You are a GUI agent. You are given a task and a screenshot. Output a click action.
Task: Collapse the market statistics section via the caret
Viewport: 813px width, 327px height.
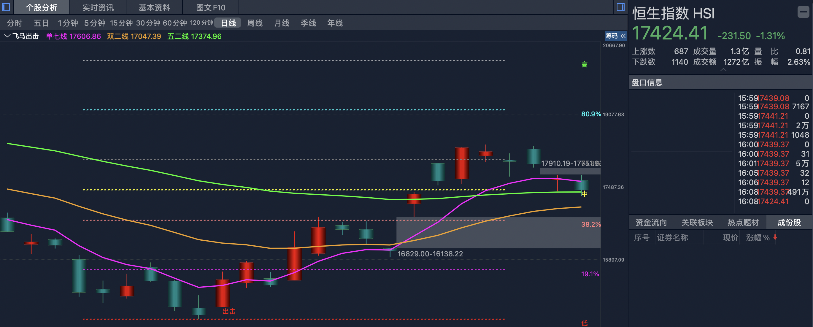point(724,69)
